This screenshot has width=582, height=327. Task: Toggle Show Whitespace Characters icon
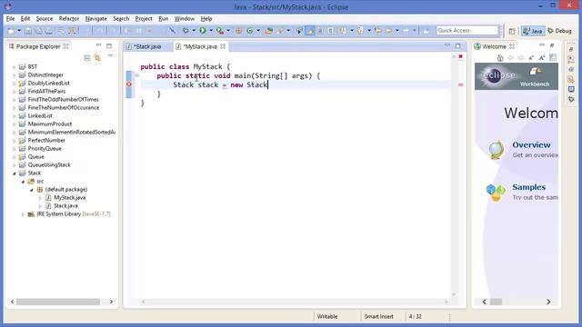click(330, 31)
